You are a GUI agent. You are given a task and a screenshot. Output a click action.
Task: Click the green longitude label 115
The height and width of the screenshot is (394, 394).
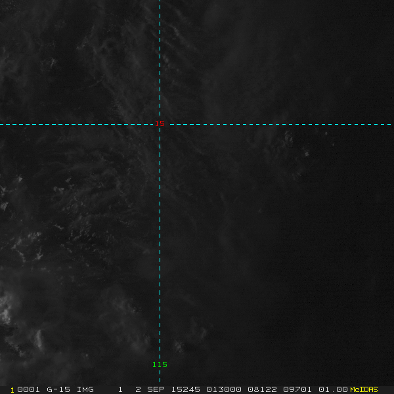coord(160,364)
